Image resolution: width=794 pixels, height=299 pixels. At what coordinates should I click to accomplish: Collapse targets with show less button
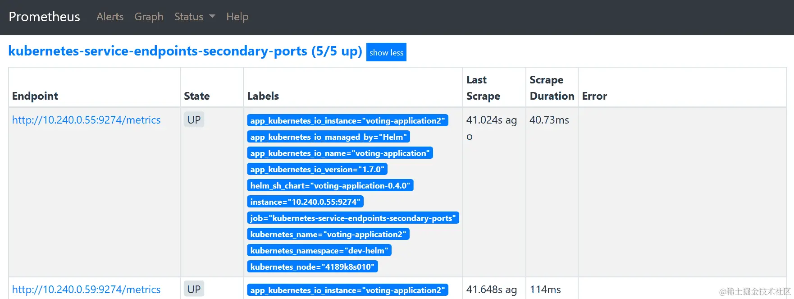[386, 52]
